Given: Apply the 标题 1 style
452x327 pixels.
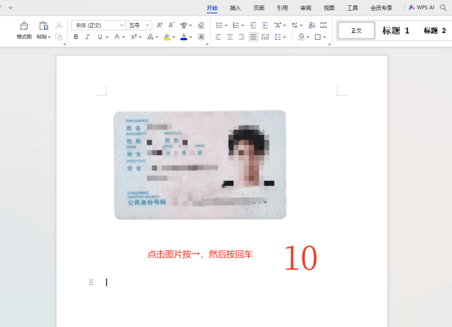Looking at the screenshot, I should (395, 30).
